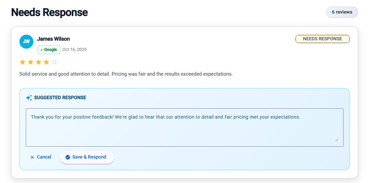Click the 6 reviews count badge
Screen dimensions: 368x183
click(x=342, y=12)
